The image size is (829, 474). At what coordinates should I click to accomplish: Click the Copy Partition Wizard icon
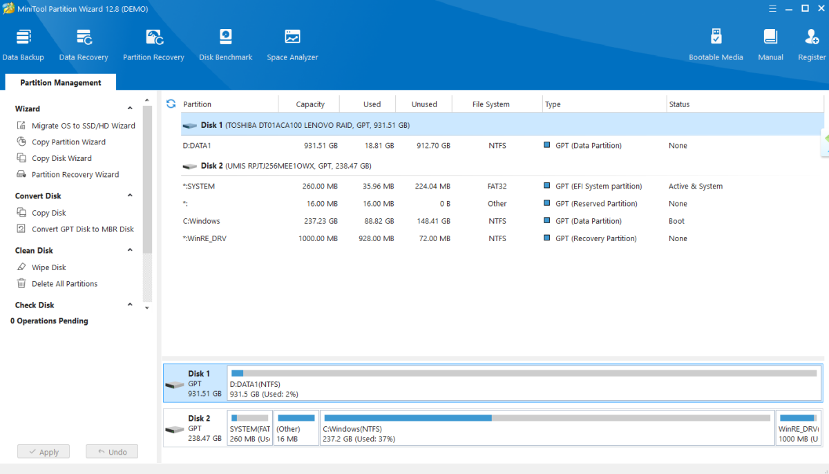pyautogui.click(x=21, y=142)
